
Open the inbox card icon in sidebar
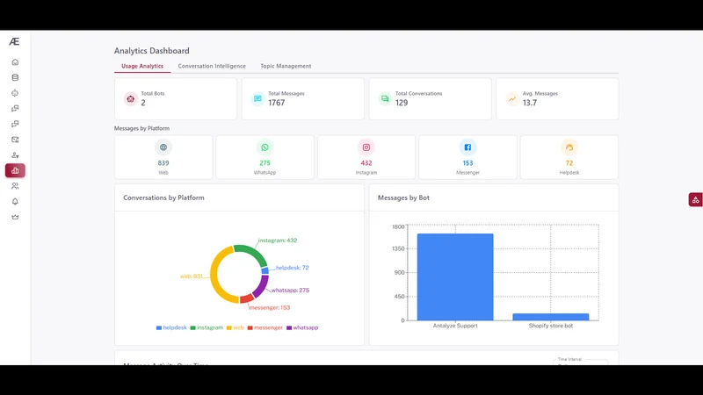15,140
